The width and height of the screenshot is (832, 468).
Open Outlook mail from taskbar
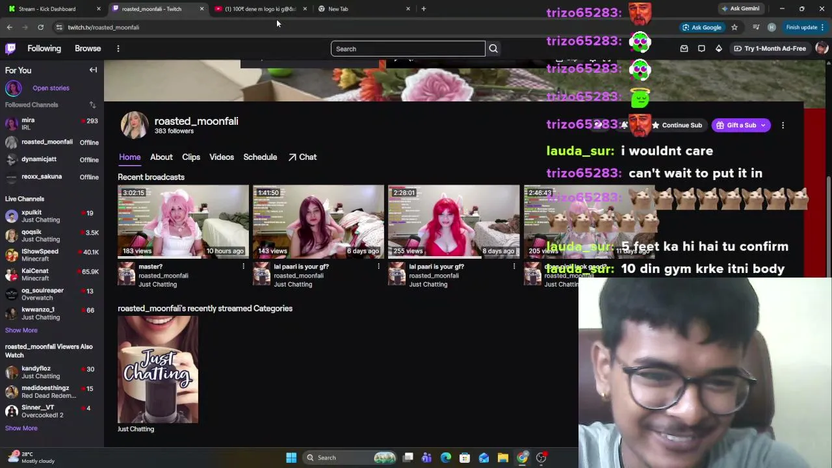pyautogui.click(x=484, y=458)
